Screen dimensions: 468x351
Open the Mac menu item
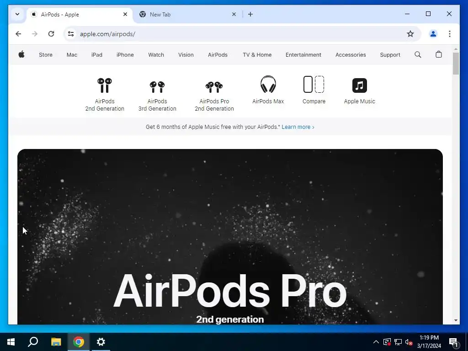point(72,55)
